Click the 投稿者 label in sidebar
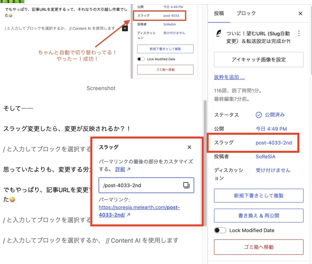Viewport: 312px width, 264px height. coord(221,156)
